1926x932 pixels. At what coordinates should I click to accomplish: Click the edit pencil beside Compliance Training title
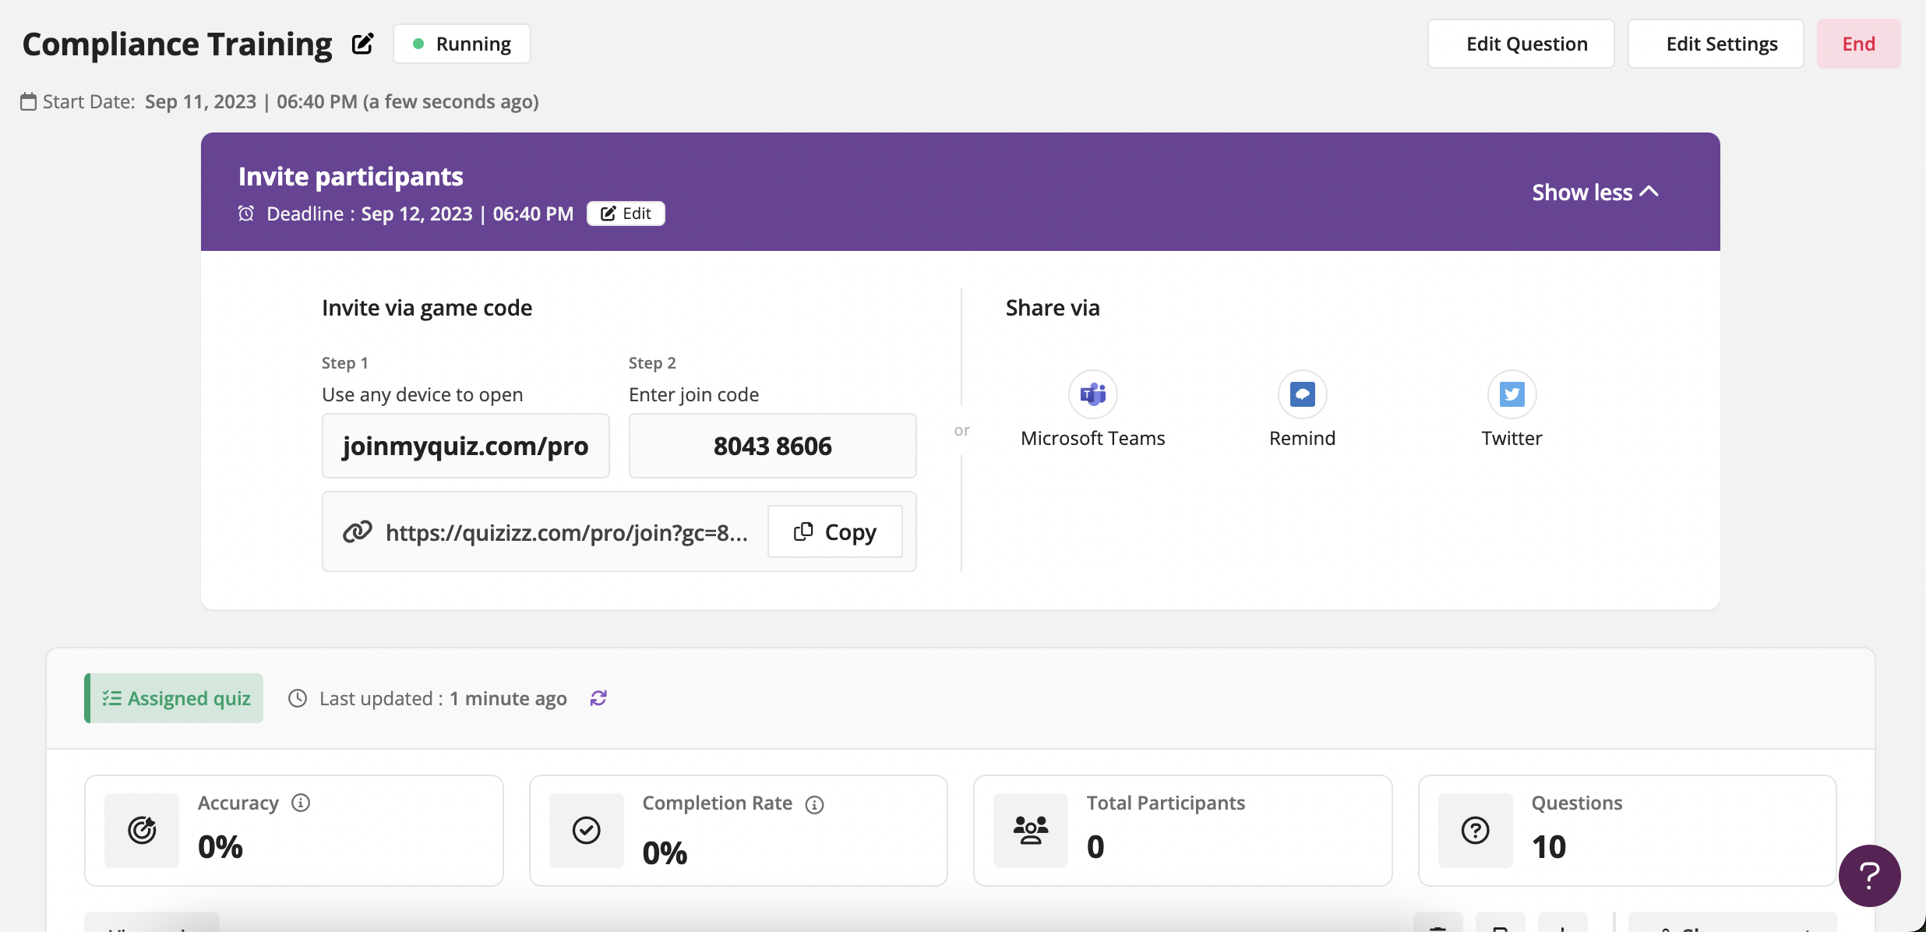[362, 44]
